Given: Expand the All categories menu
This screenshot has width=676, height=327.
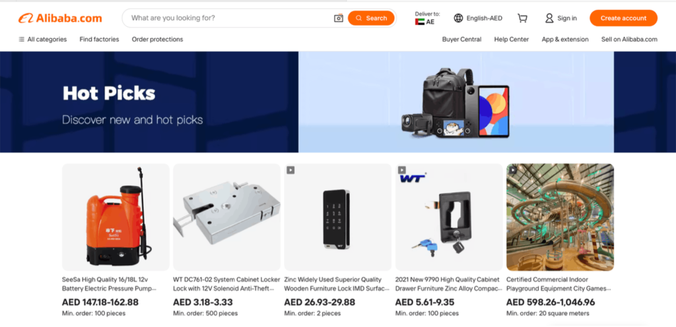Looking at the screenshot, I should click(43, 39).
